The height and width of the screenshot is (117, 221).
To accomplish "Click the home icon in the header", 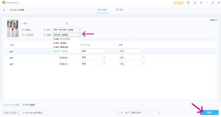I will (x=4, y=10).
